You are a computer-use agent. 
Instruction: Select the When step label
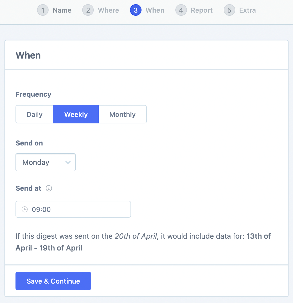coord(155,10)
